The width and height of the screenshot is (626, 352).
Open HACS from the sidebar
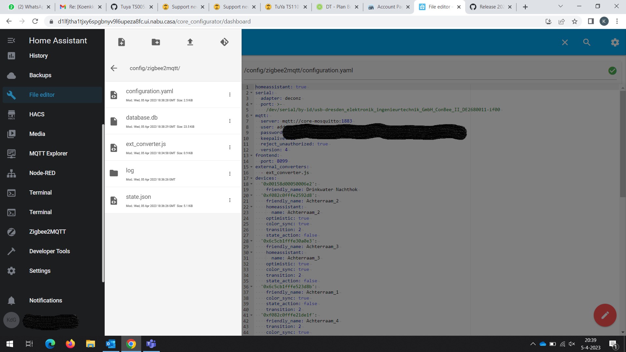pyautogui.click(x=37, y=114)
